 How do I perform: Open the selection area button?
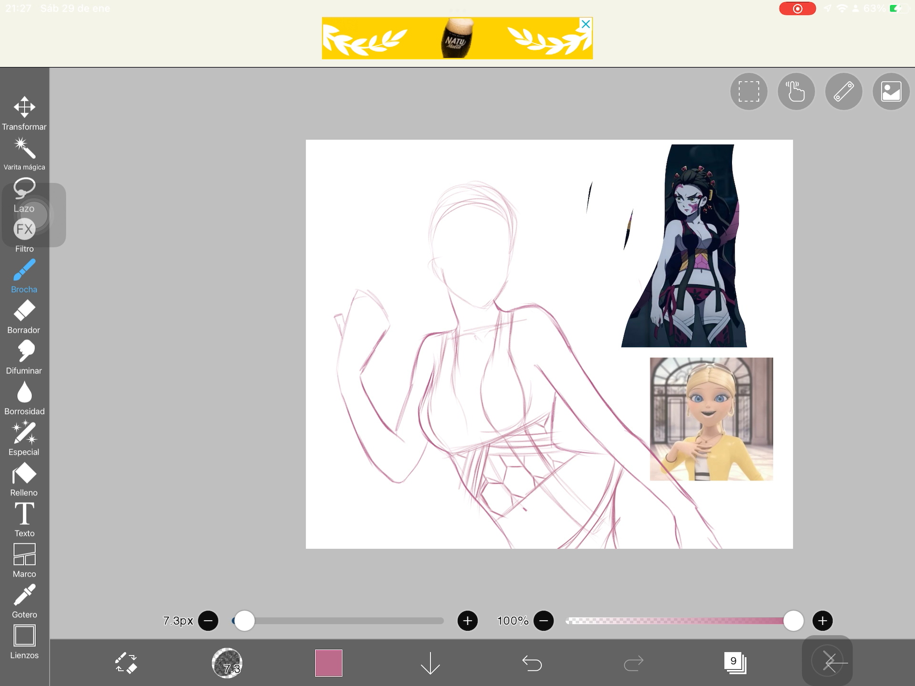[749, 91]
